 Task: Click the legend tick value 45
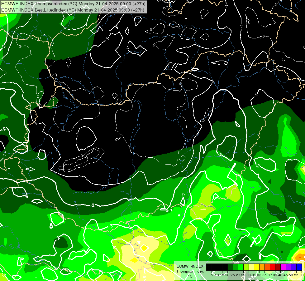tap(286, 275)
